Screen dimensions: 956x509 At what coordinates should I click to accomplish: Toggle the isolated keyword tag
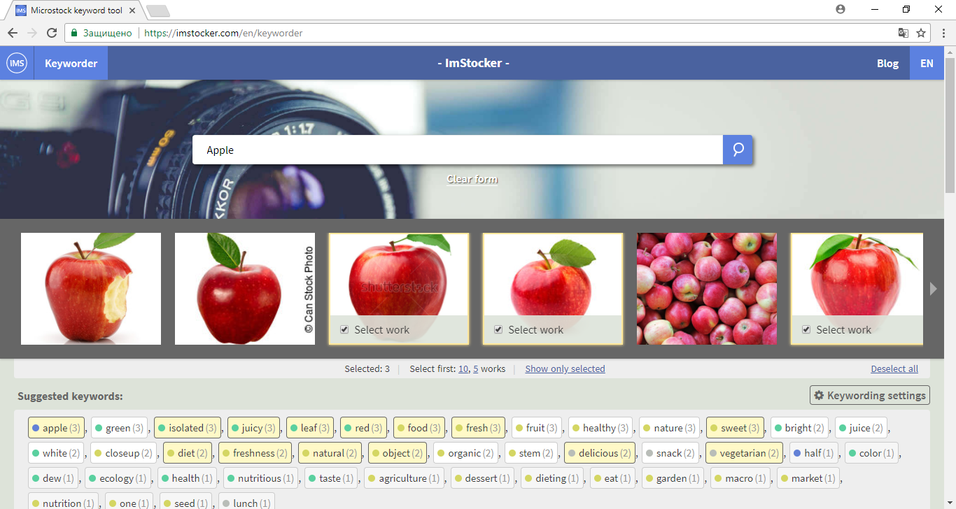(187, 428)
